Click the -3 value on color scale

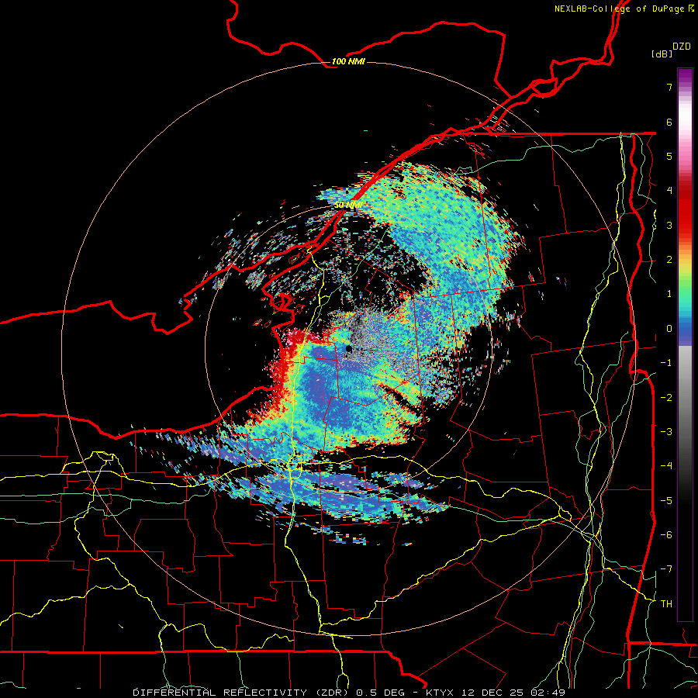pyautogui.click(x=666, y=432)
